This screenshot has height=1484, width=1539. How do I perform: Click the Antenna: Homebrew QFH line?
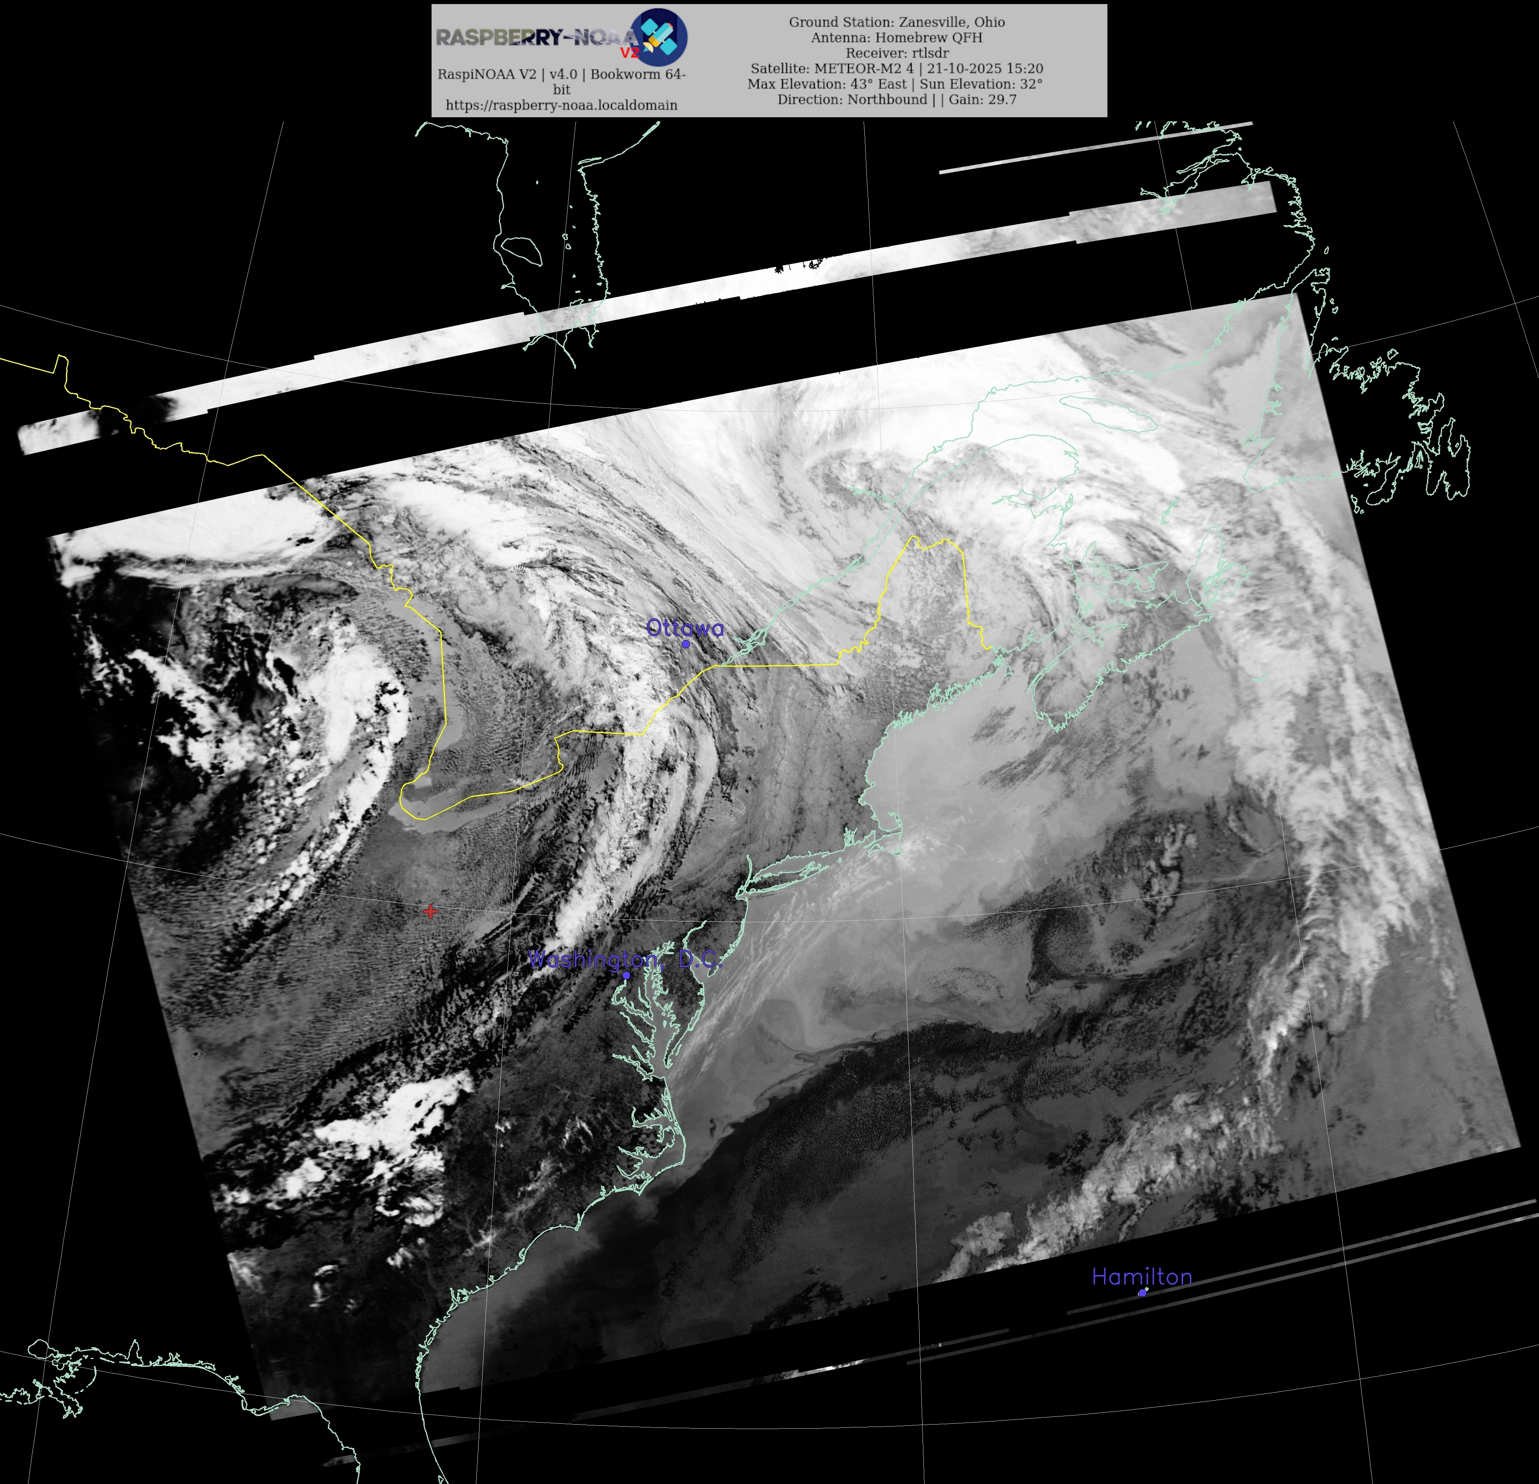pos(897,38)
